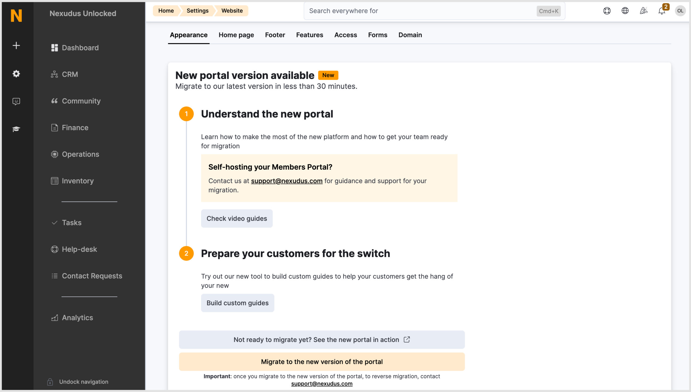Open the Tasks menu item
The width and height of the screenshot is (691, 392).
66,223
